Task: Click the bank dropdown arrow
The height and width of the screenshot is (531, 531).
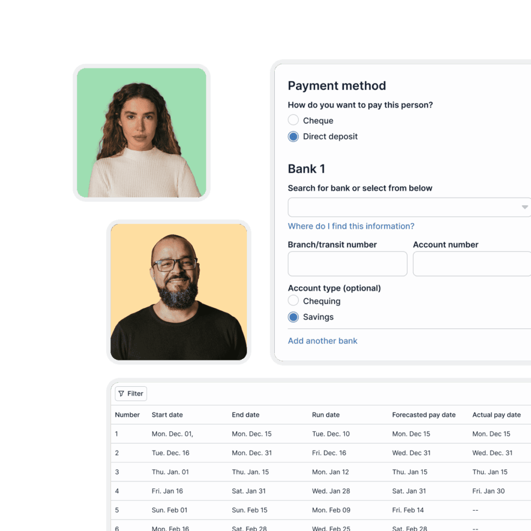Action: coord(524,207)
